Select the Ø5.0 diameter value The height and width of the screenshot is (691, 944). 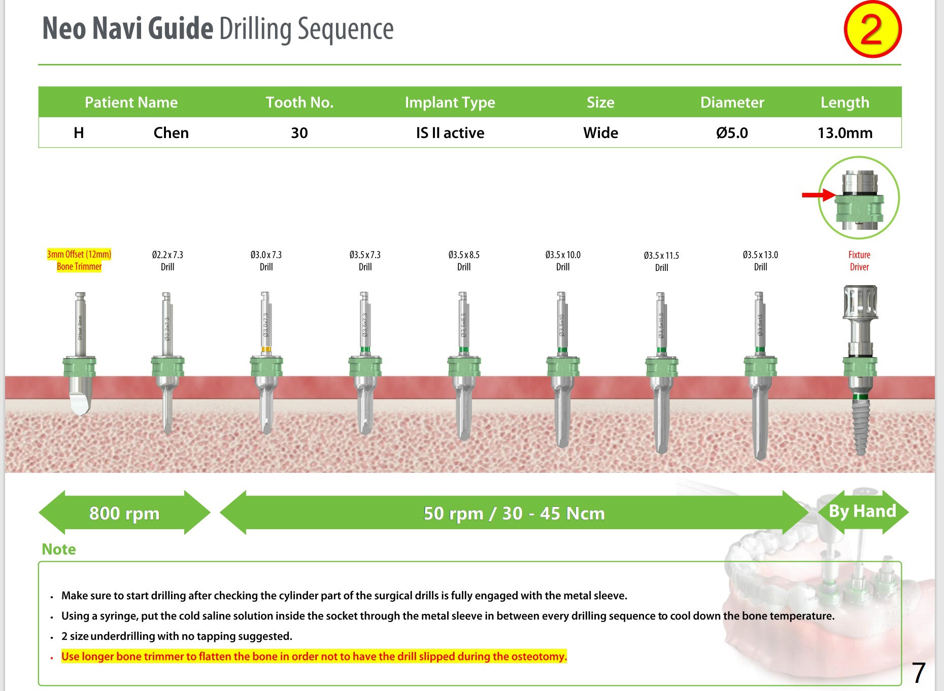[732, 133]
